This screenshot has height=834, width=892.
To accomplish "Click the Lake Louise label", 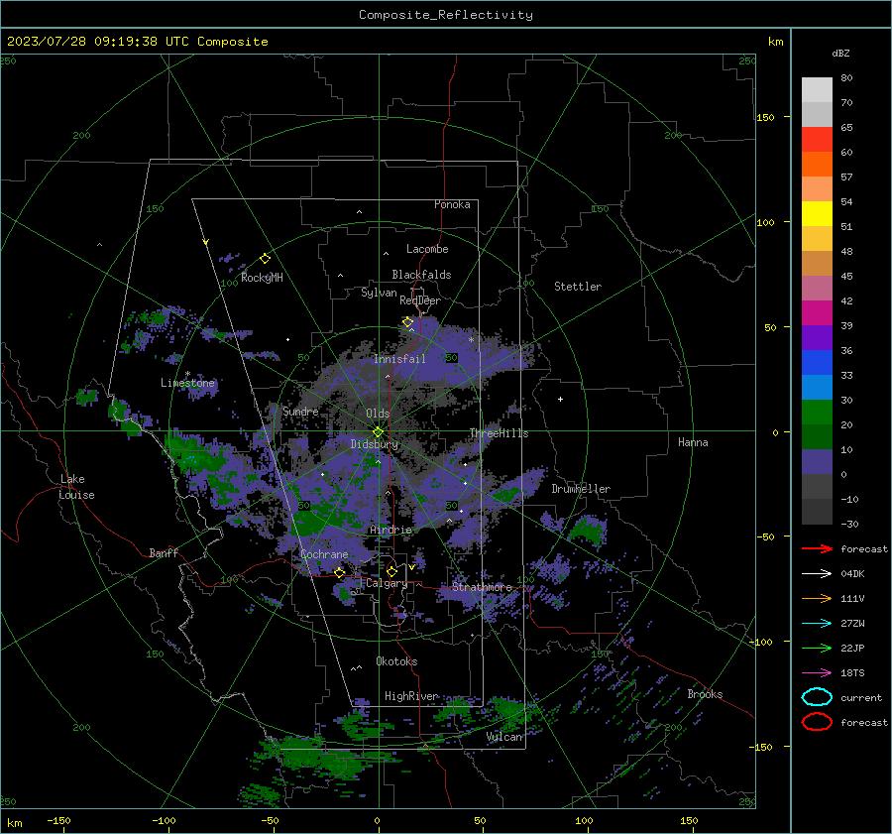I will (77, 487).
